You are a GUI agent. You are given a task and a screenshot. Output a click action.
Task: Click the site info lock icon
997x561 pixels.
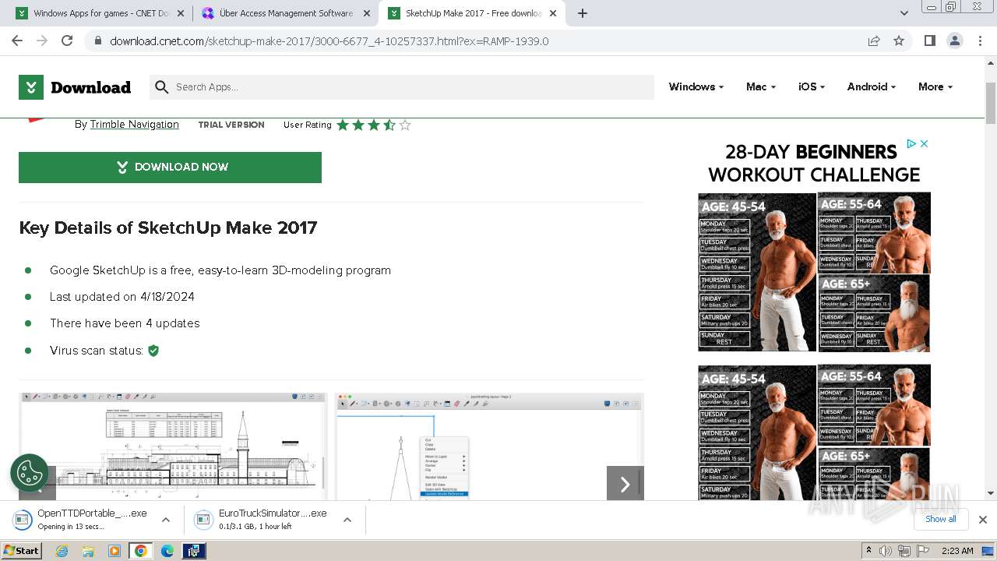click(x=97, y=41)
